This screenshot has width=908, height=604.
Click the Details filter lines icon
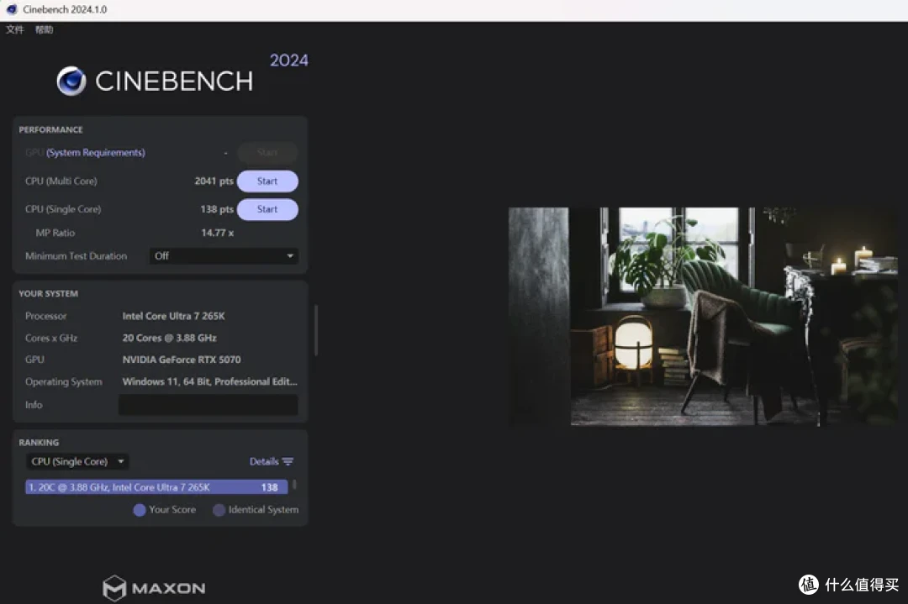coord(288,462)
